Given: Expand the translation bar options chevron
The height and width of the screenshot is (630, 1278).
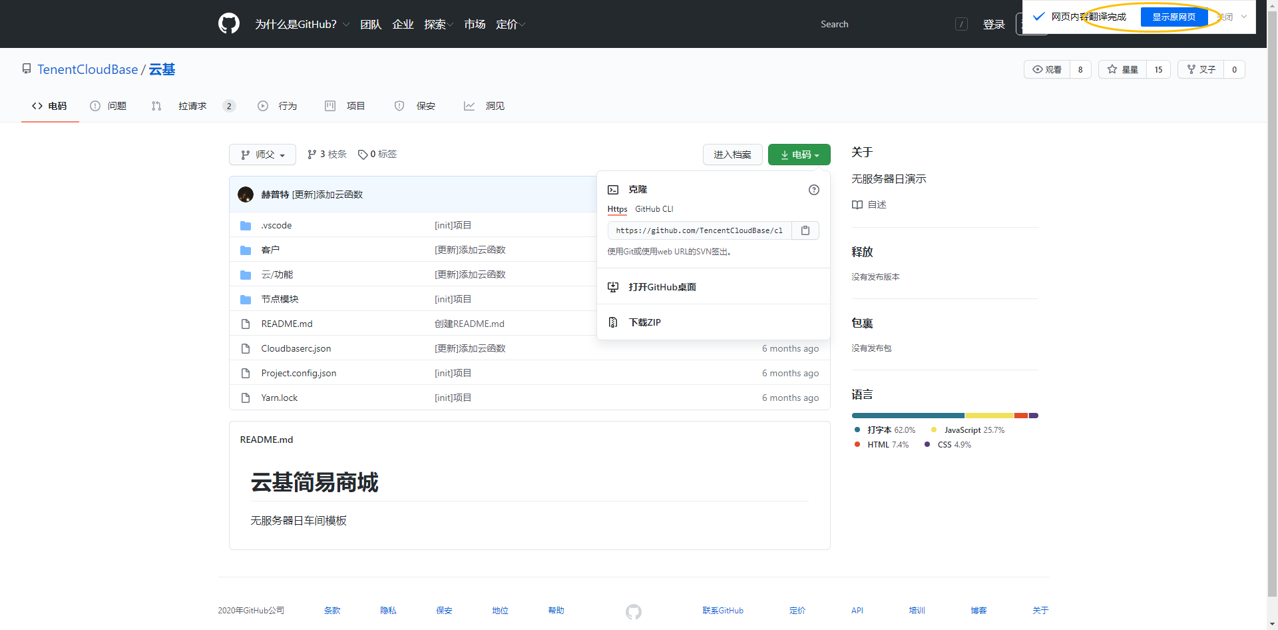Looking at the screenshot, I should pyautogui.click(x=1244, y=17).
